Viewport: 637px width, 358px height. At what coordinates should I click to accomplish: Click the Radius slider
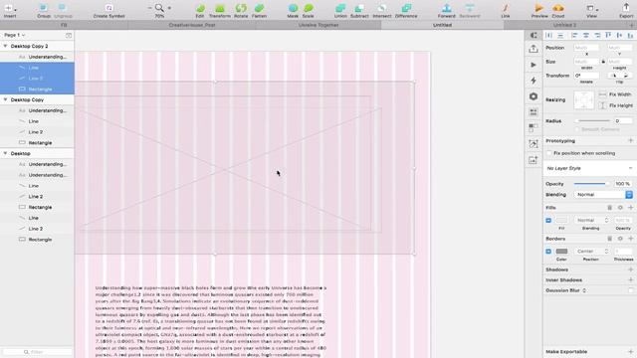(593, 121)
